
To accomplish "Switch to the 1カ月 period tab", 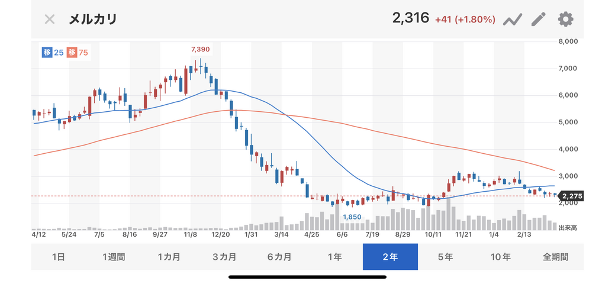I will 169,257.
